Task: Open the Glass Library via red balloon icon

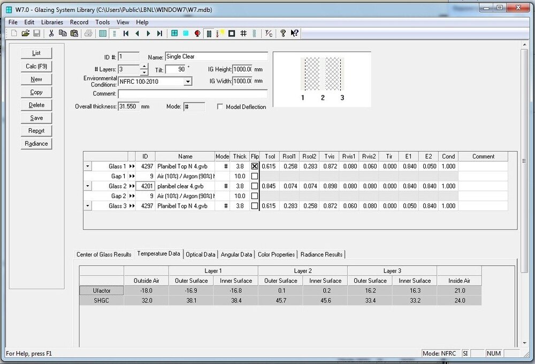Action: [197, 33]
